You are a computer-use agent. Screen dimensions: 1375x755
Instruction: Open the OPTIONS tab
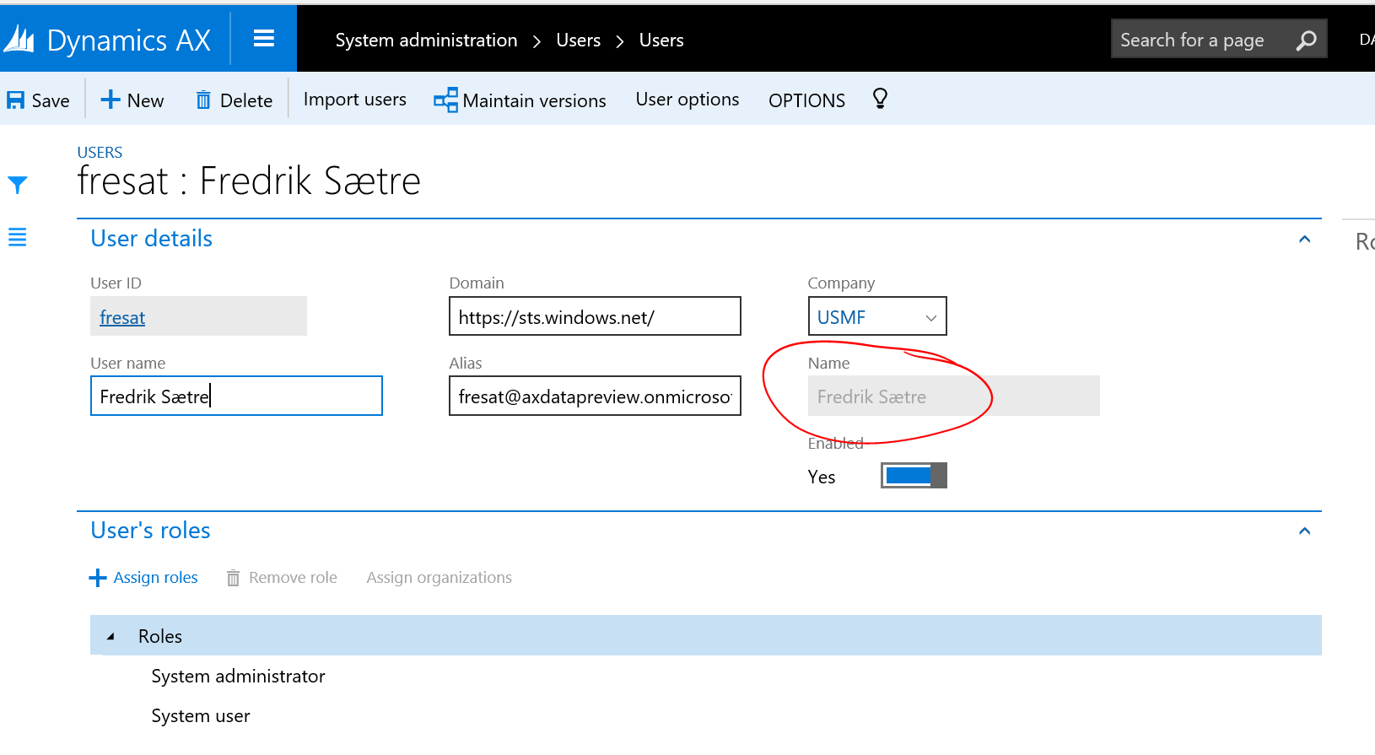(x=806, y=100)
